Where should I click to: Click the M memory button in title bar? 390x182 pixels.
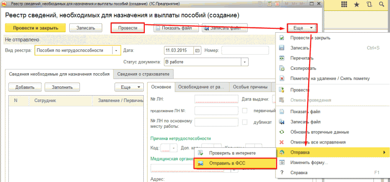click(x=287, y=4)
